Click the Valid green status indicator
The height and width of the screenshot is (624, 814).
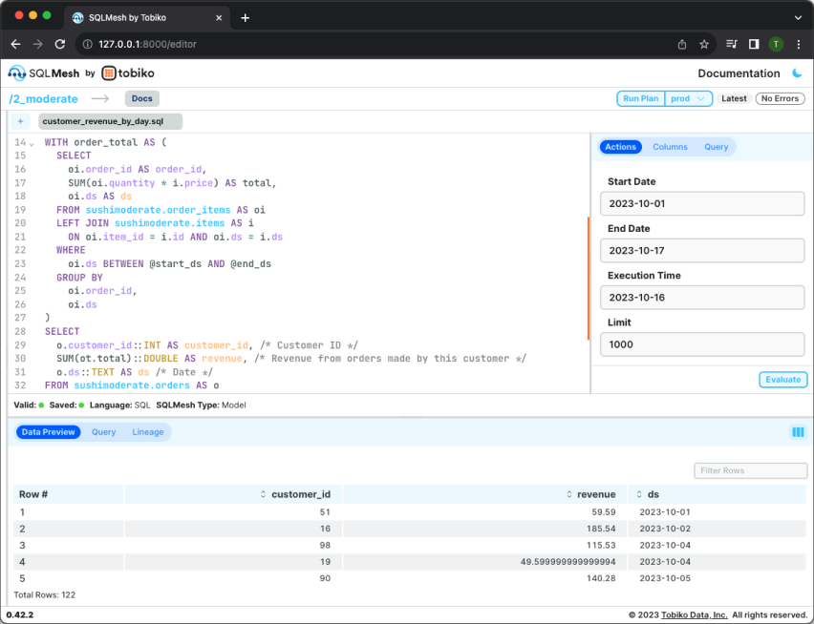click(x=41, y=406)
